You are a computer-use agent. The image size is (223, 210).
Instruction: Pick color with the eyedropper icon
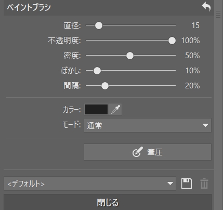pyautogui.click(x=115, y=110)
